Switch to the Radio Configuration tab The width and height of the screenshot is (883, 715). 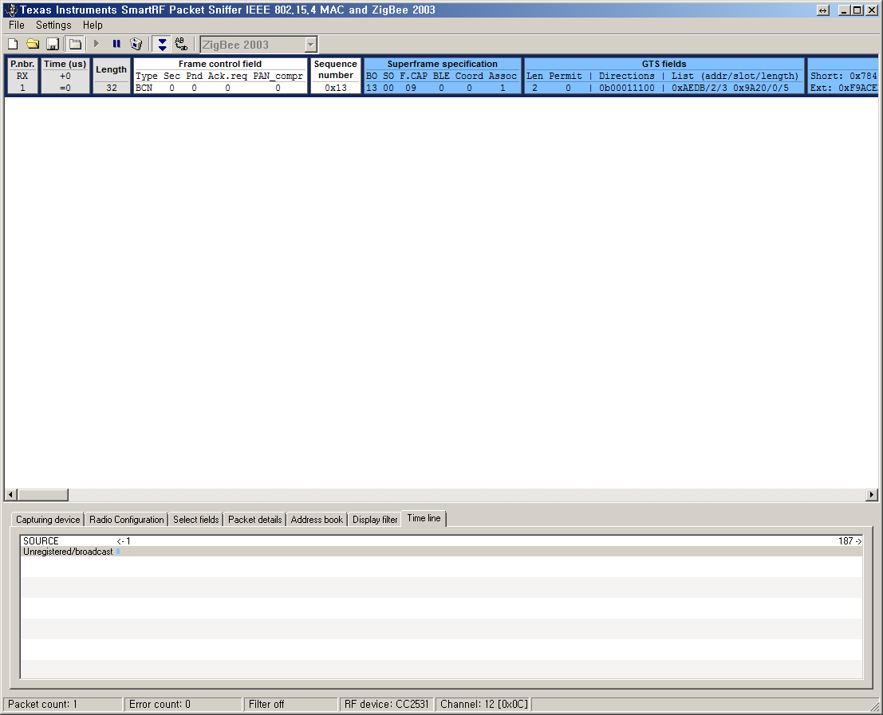126,519
